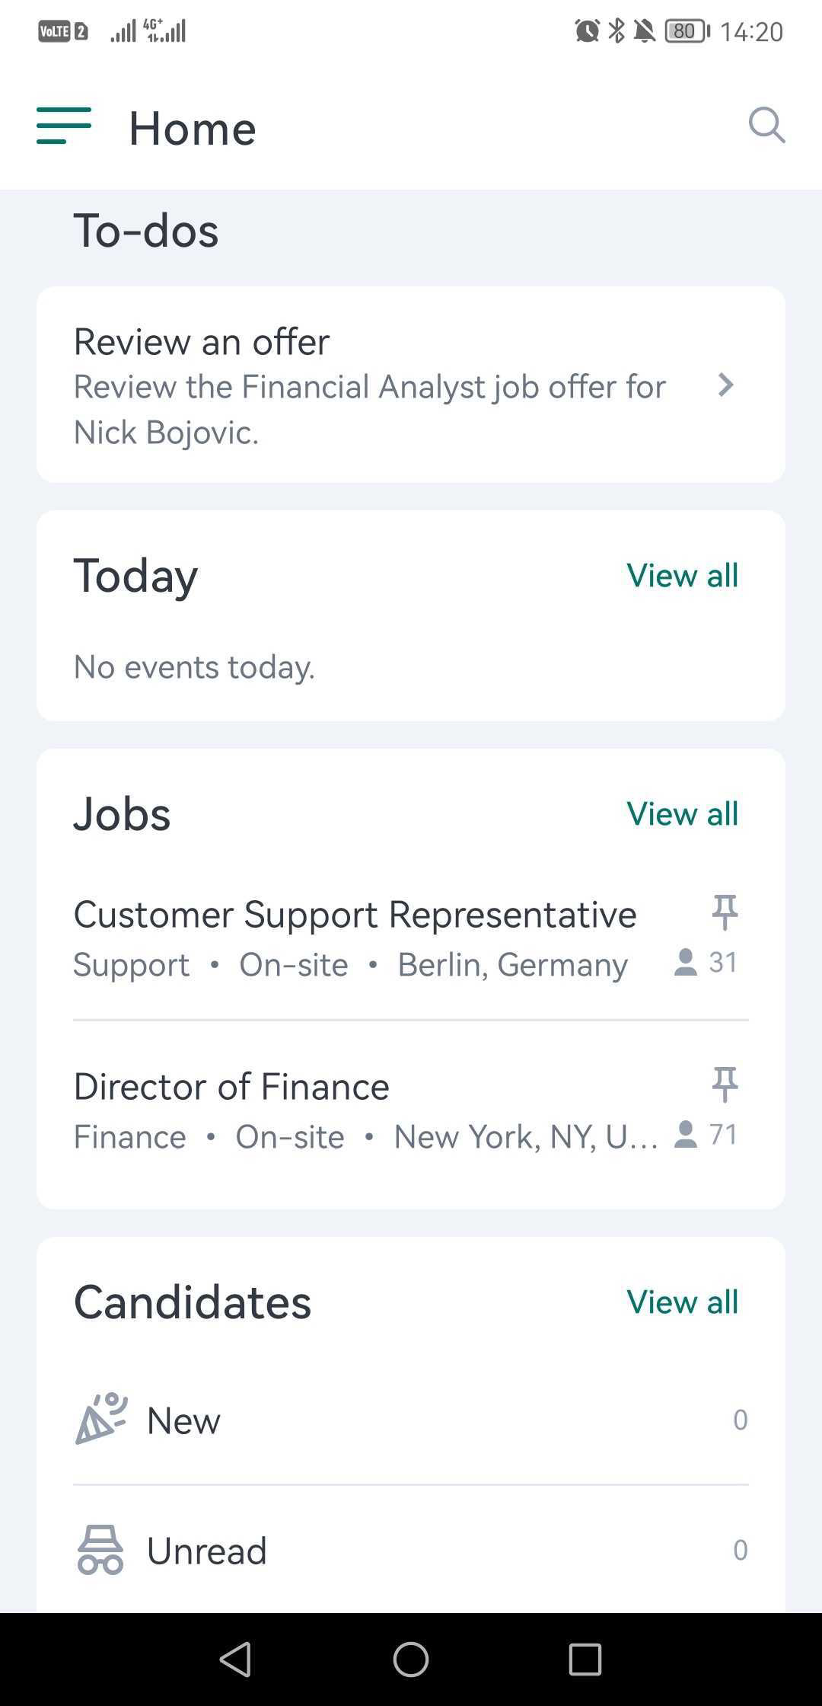
Task: Tap the search magnifier icon
Action: click(x=766, y=126)
